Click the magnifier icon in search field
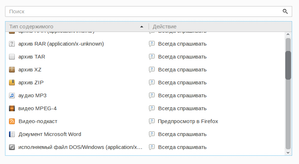This screenshot has width=299, height=164. (285, 11)
